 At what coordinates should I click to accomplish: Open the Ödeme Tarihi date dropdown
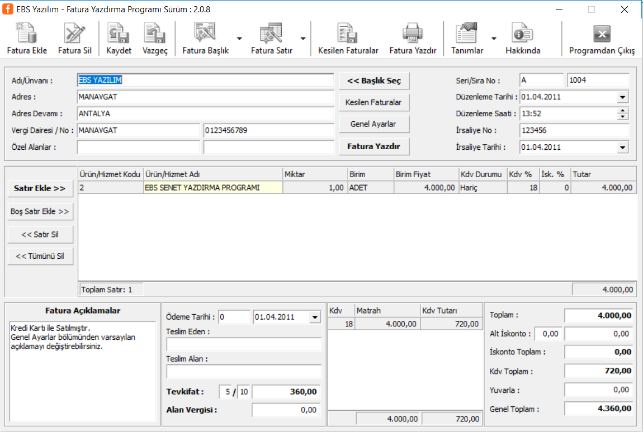point(315,317)
